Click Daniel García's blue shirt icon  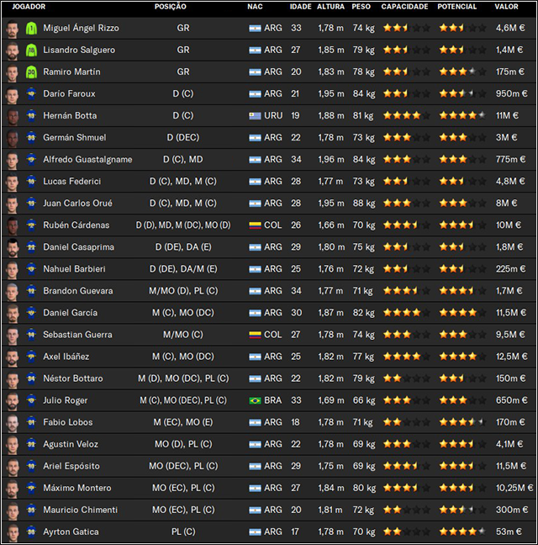31,313
